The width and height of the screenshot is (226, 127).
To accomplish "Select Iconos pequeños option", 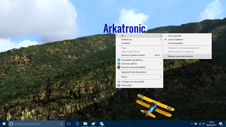I will (x=187, y=43).
